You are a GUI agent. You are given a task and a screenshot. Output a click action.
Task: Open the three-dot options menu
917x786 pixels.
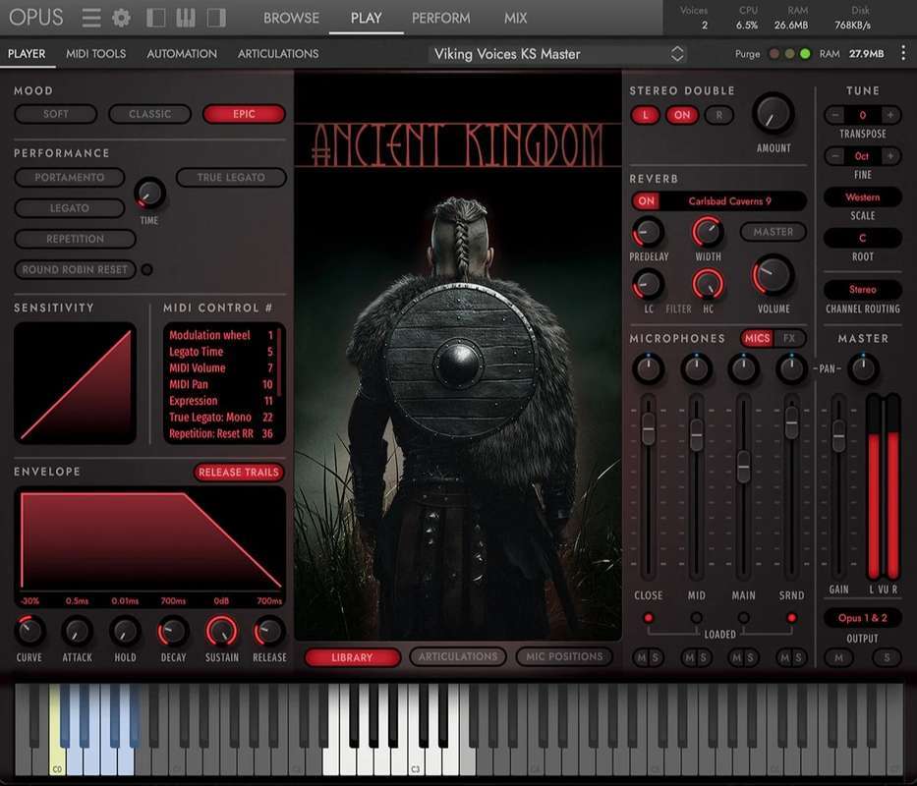click(x=903, y=53)
